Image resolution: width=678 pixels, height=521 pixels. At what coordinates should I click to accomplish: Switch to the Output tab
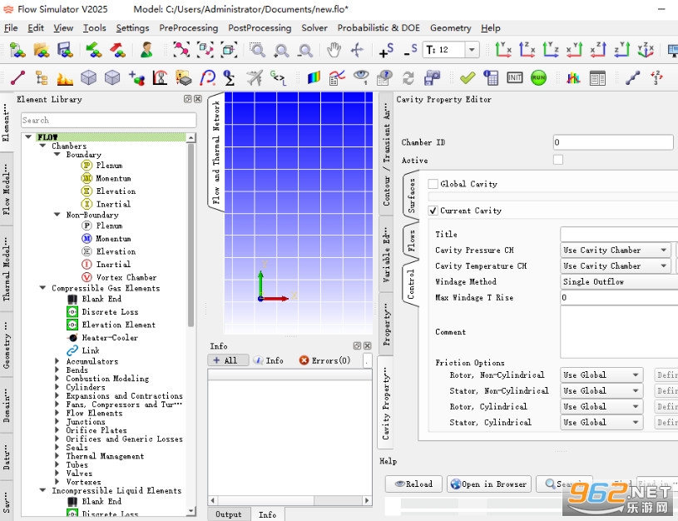tap(229, 514)
